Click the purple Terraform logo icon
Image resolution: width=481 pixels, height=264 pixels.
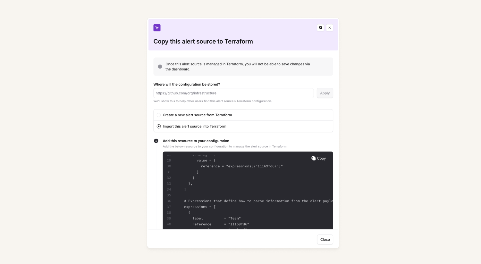tap(157, 28)
